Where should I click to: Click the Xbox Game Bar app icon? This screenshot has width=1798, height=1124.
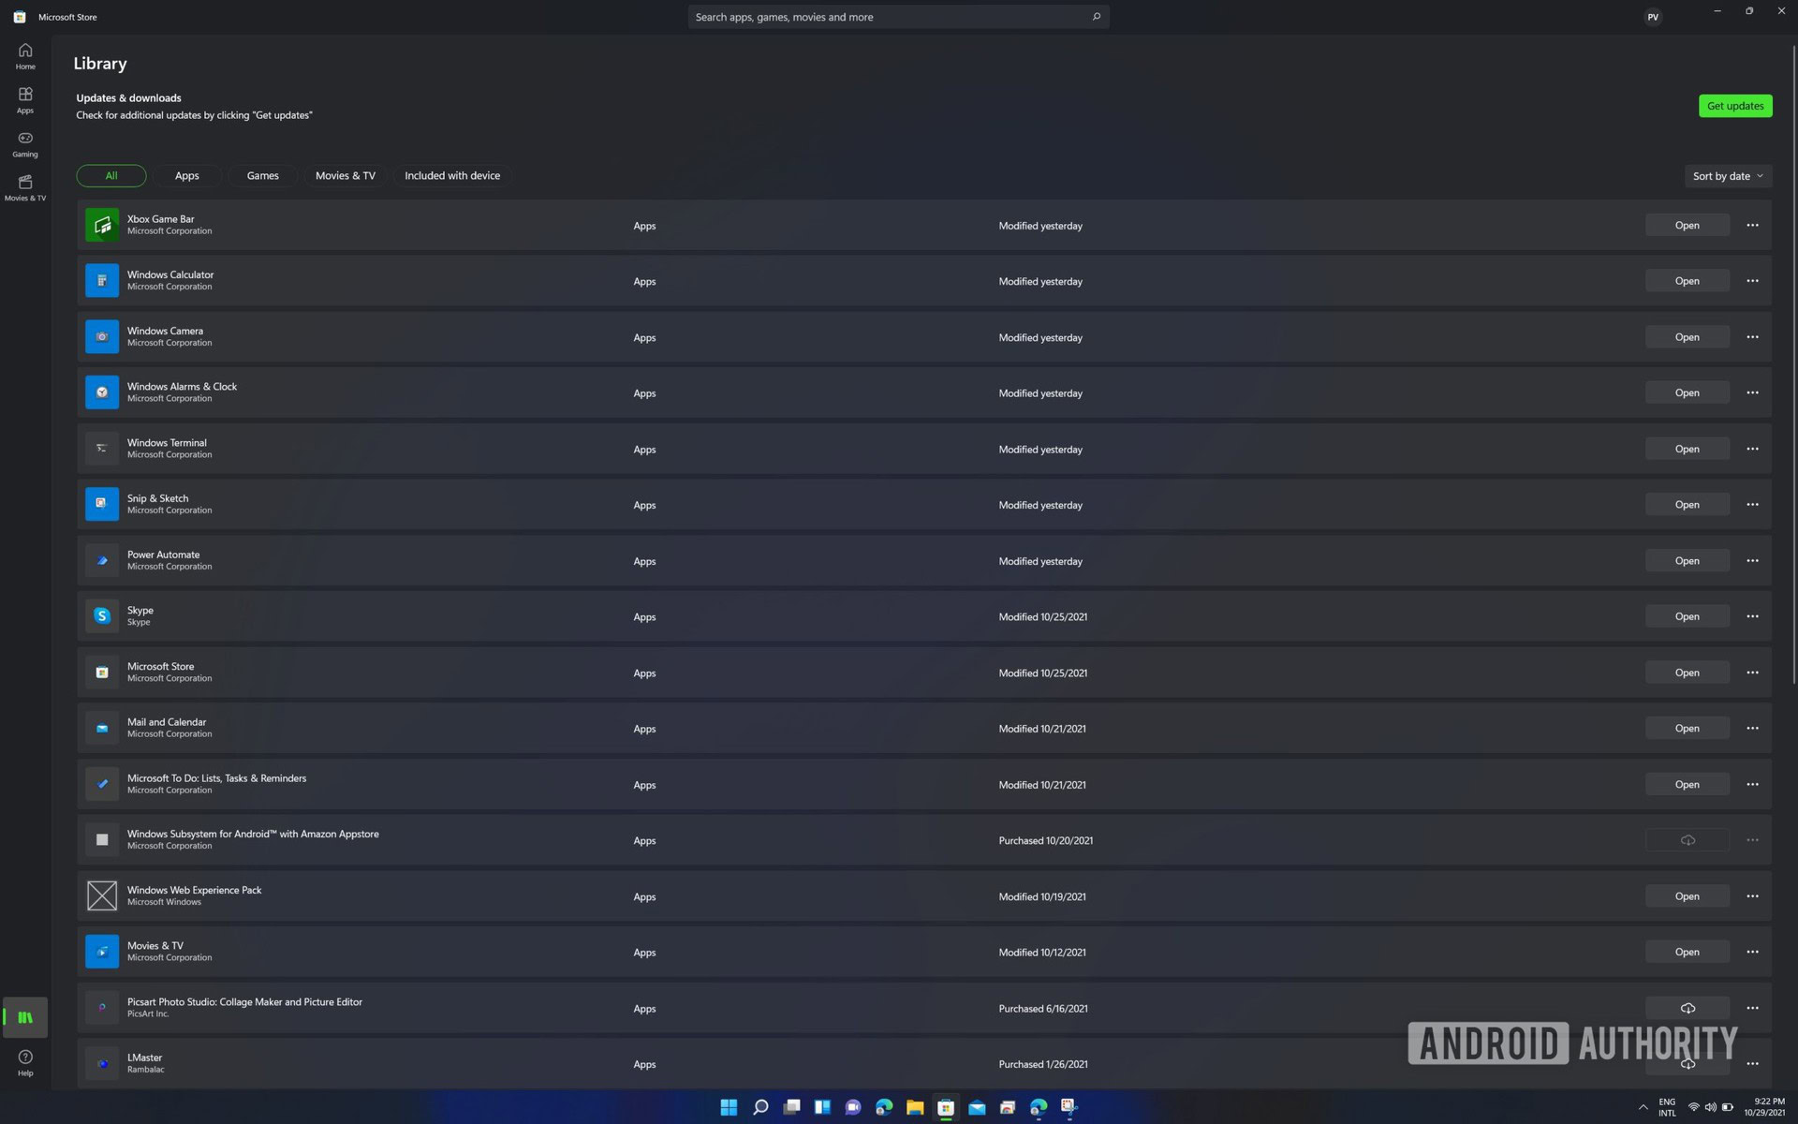(x=101, y=224)
